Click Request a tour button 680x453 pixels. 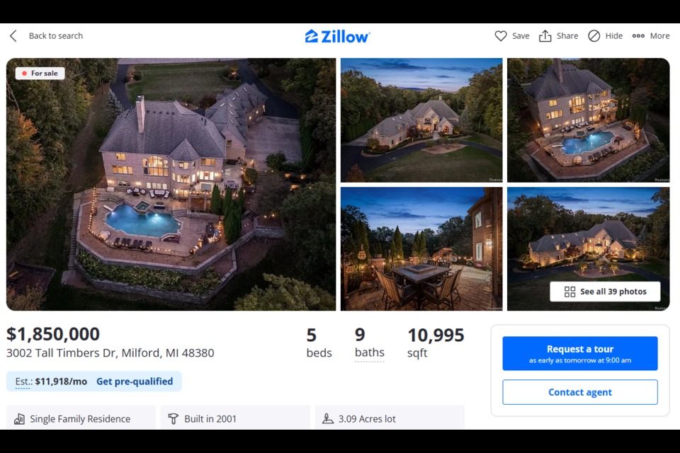[580, 353]
